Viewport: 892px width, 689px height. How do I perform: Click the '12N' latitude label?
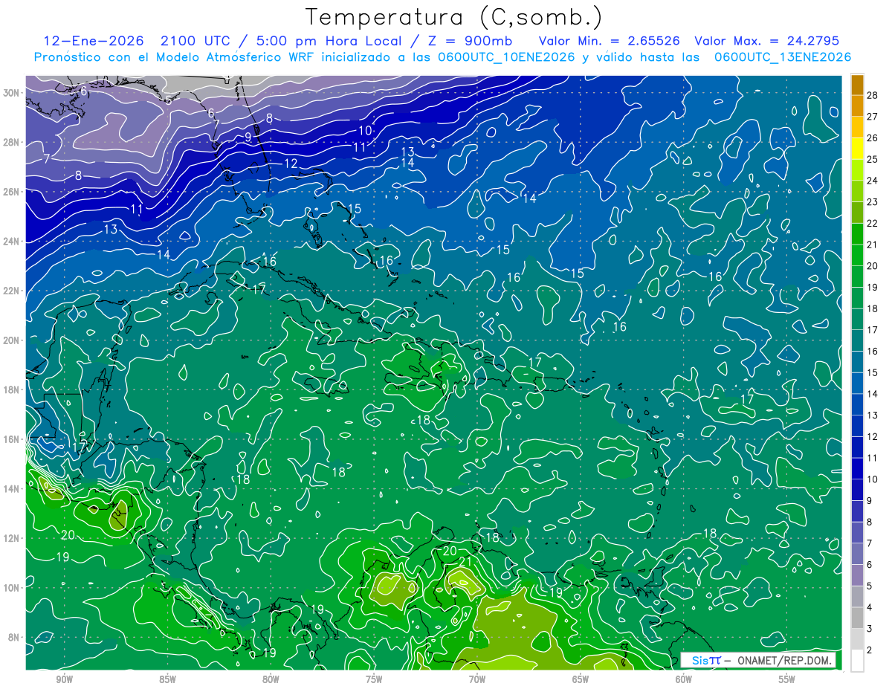coord(10,538)
